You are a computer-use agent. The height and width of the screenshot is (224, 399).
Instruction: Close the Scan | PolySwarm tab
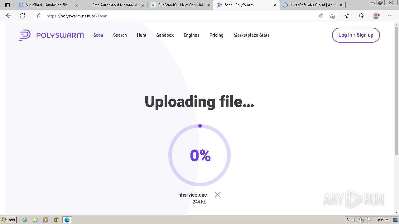click(275, 5)
